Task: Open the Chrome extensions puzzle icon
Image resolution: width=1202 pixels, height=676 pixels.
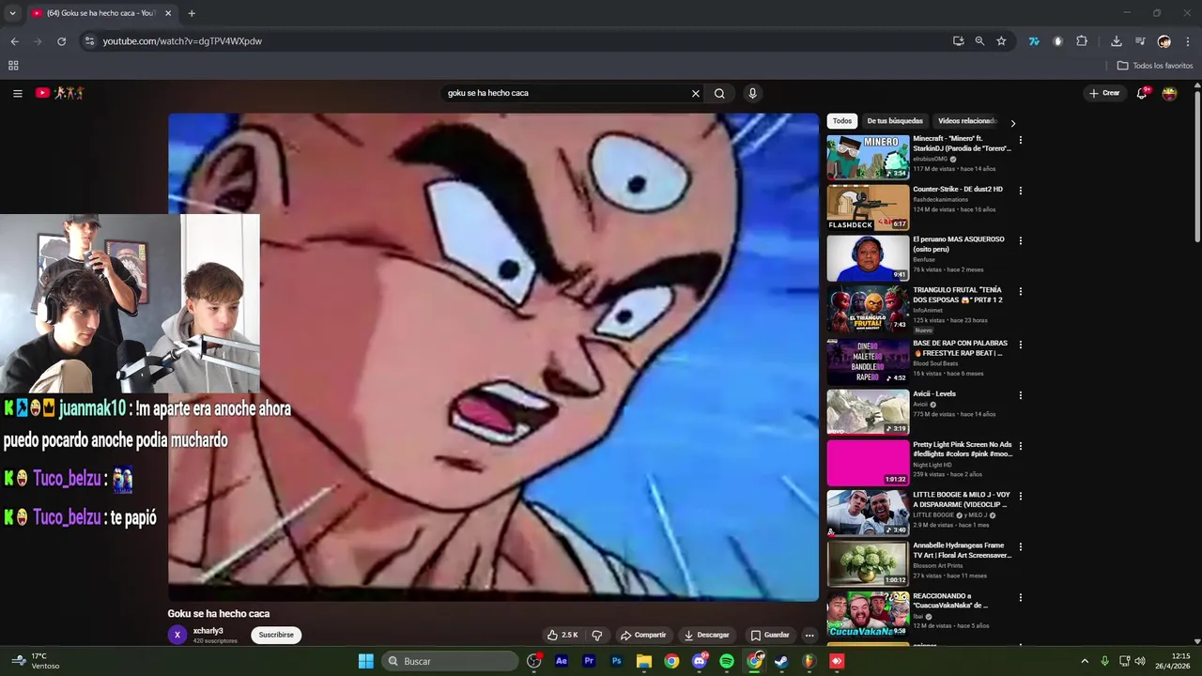Action: pos(1082,41)
